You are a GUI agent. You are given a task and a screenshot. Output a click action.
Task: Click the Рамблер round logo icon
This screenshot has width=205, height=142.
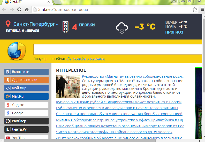pyautogui.click(x=8, y=121)
